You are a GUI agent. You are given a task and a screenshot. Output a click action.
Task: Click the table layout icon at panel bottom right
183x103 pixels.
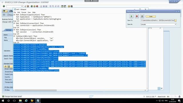coord(159,88)
